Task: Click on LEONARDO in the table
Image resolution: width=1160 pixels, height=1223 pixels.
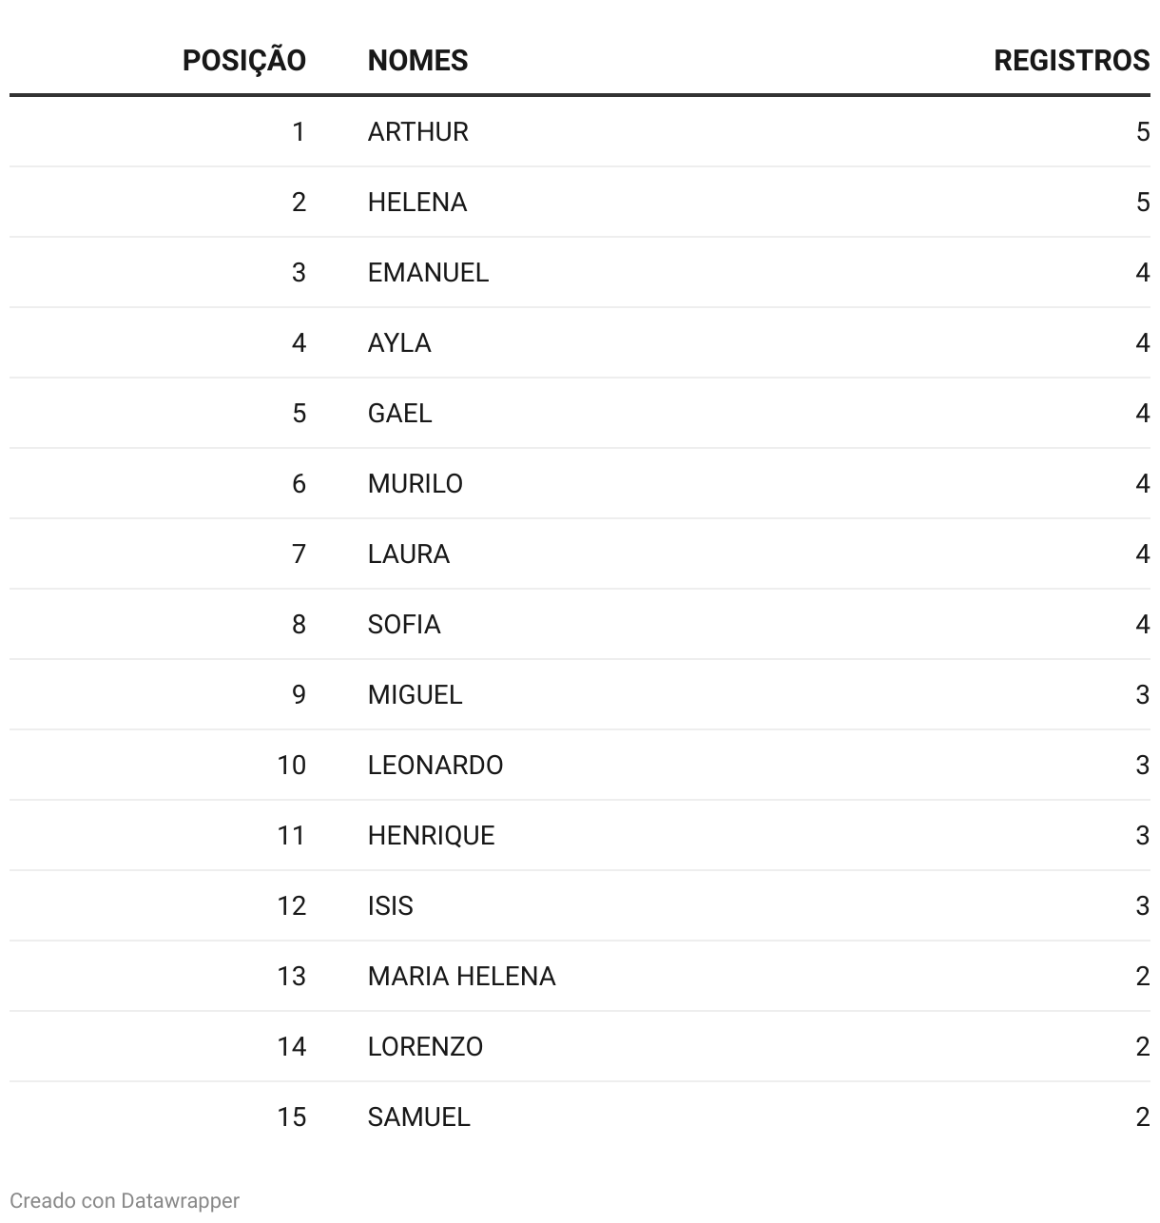Action: click(x=435, y=765)
